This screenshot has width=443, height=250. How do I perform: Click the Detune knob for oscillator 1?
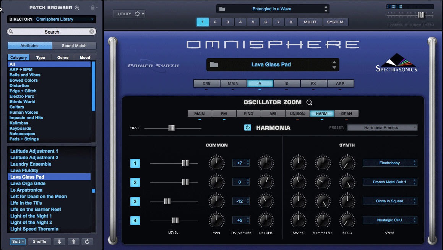pyautogui.click(x=266, y=163)
